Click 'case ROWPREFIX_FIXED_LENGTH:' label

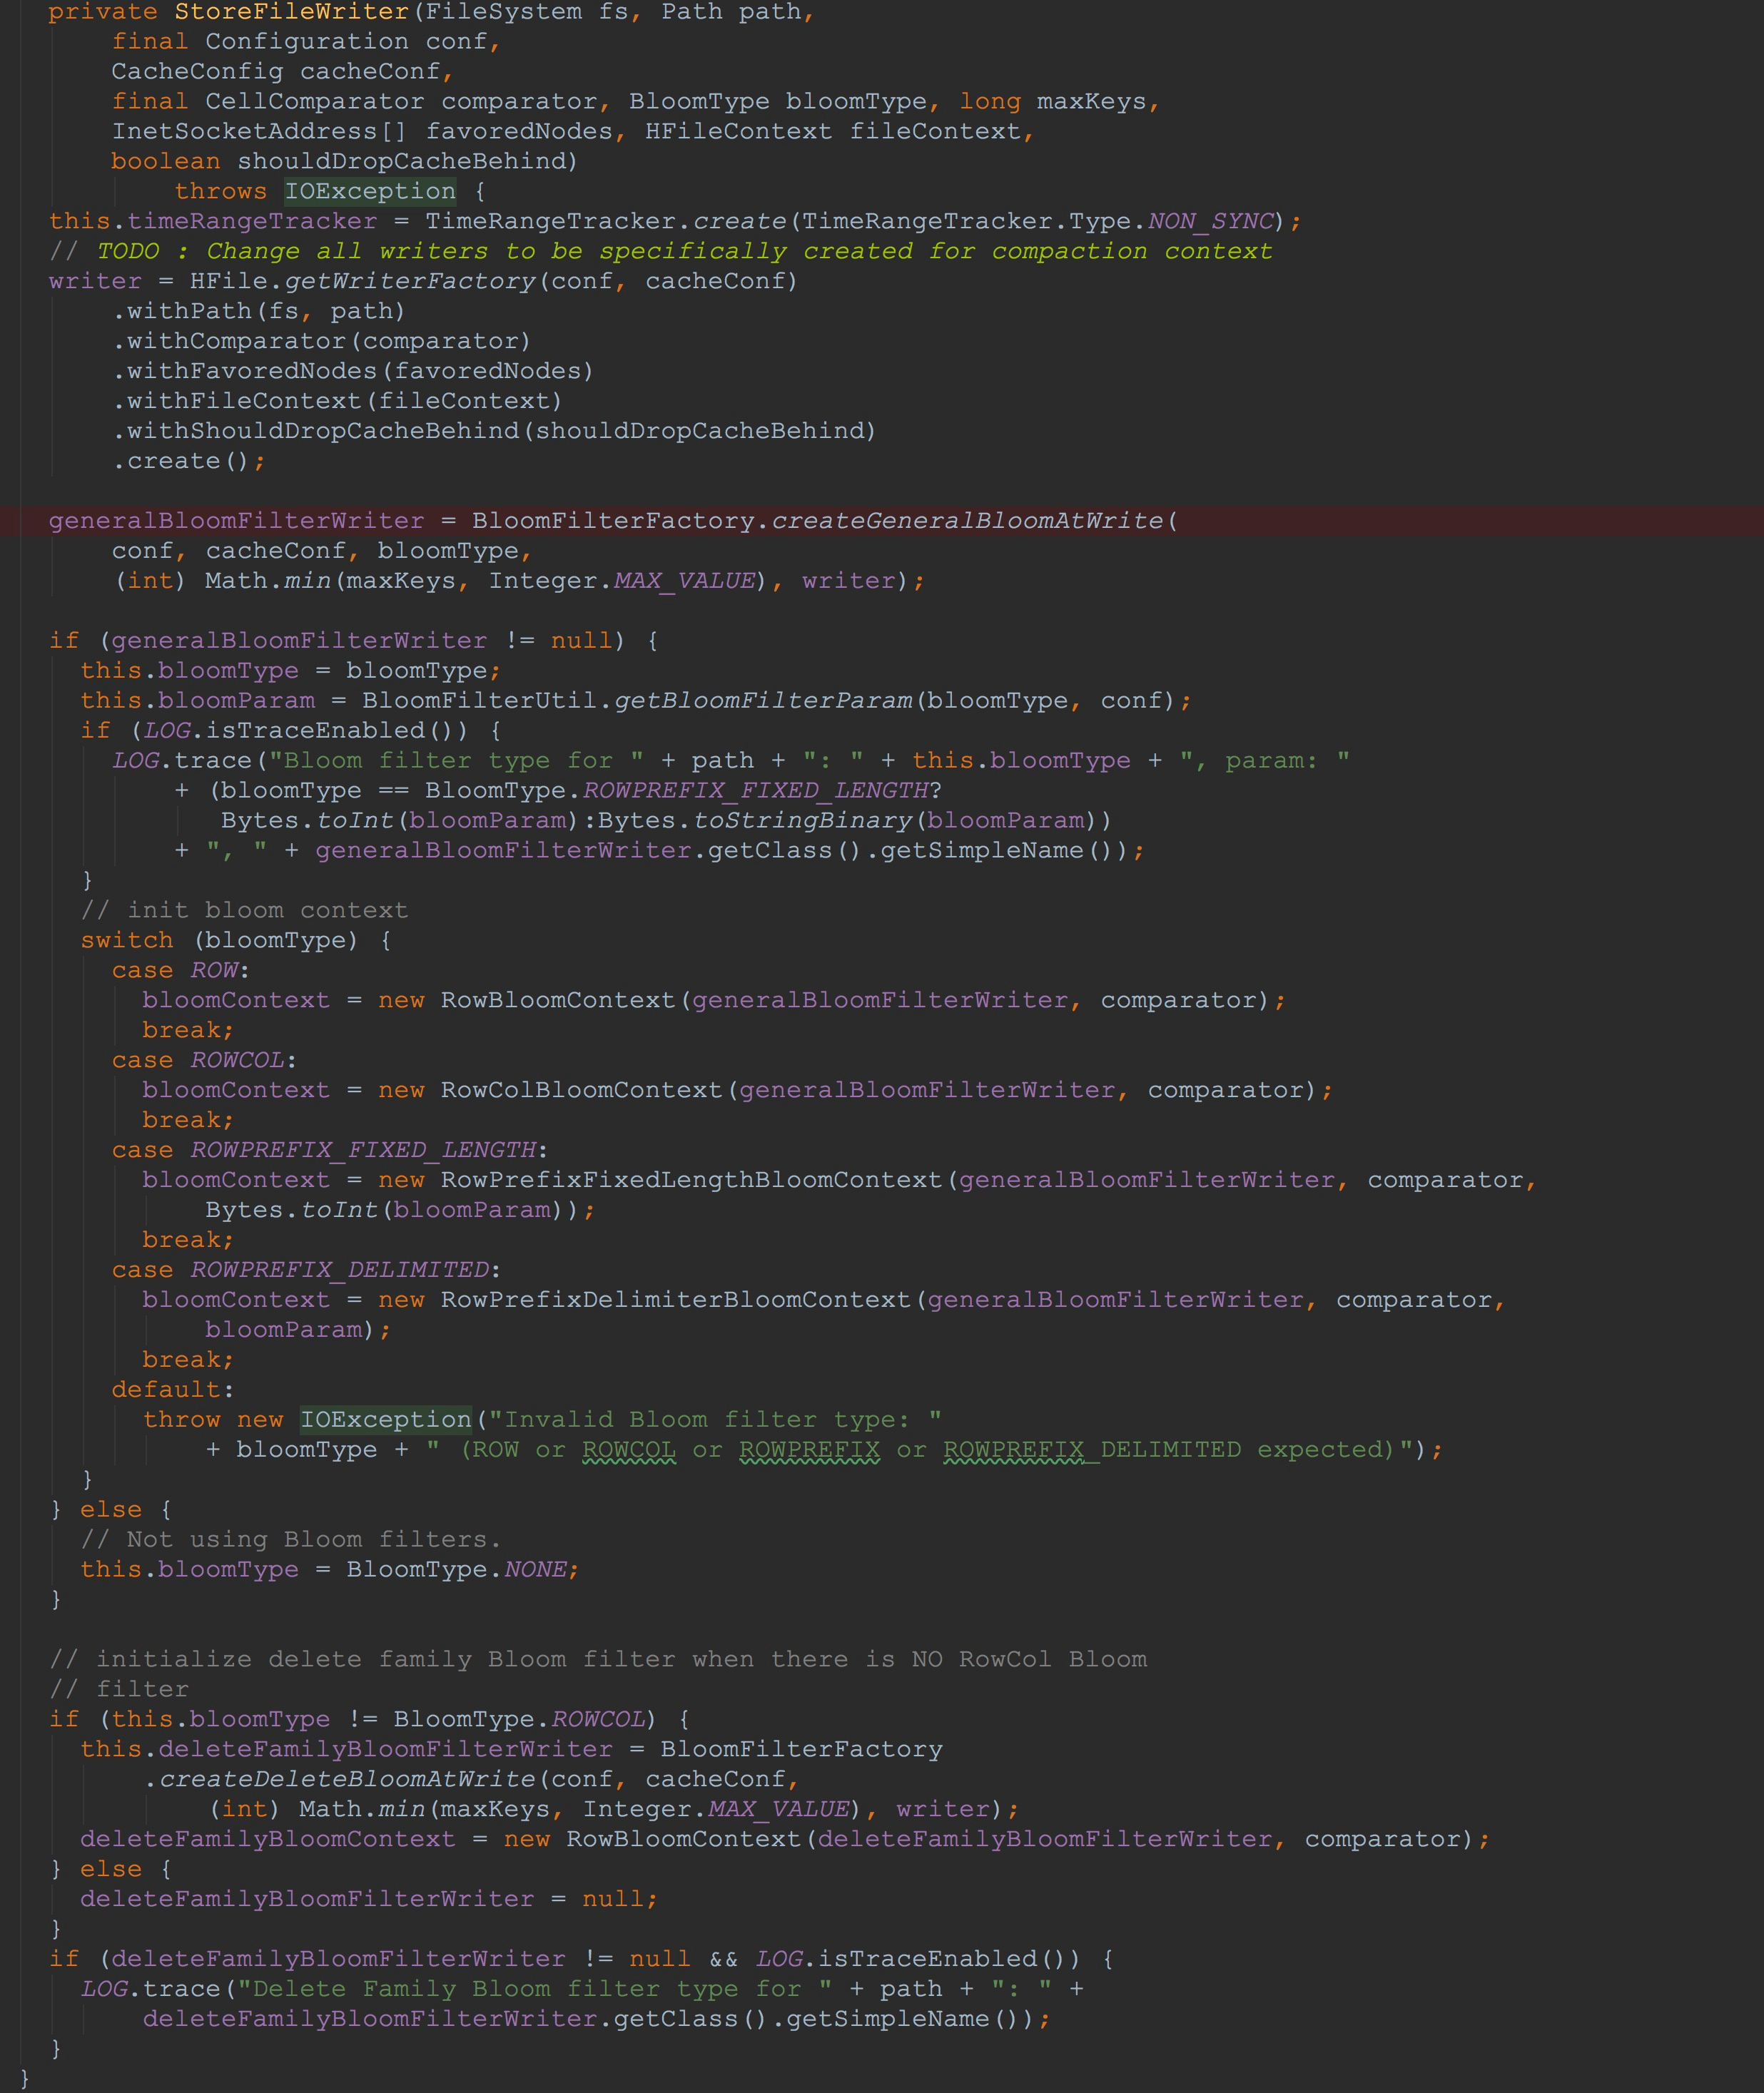(330, 1151)
